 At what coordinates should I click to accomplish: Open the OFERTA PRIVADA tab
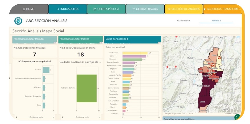point(145,9)
